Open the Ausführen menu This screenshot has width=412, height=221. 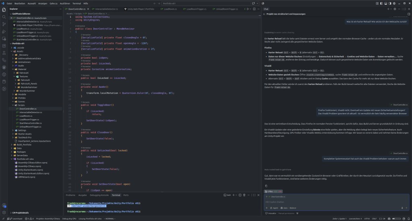(x=65, y=3)
